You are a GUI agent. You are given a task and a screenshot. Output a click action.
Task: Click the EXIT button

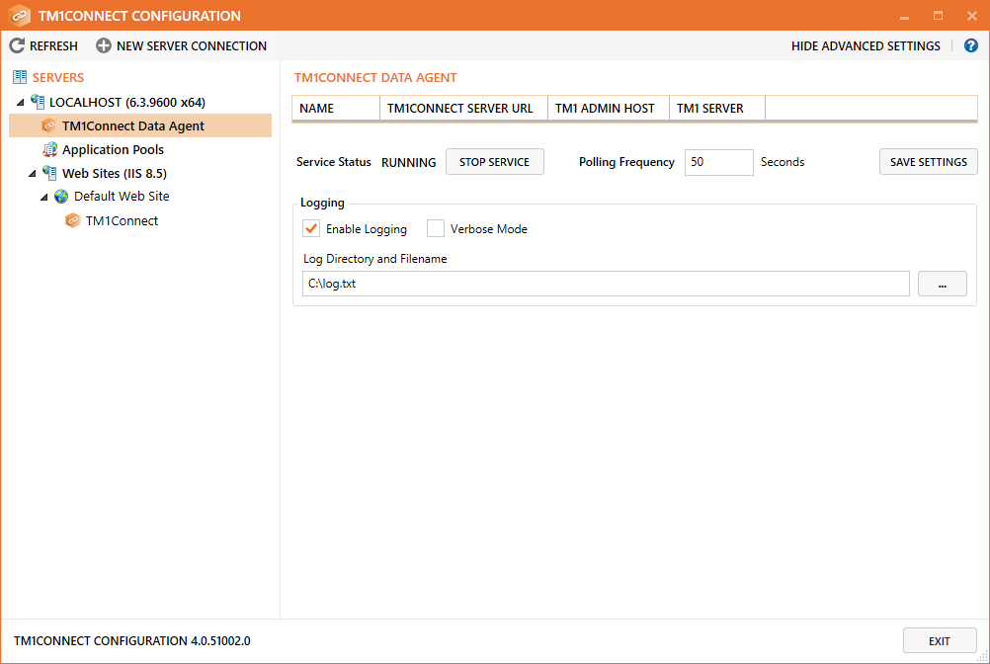click(x=940, y=640)
